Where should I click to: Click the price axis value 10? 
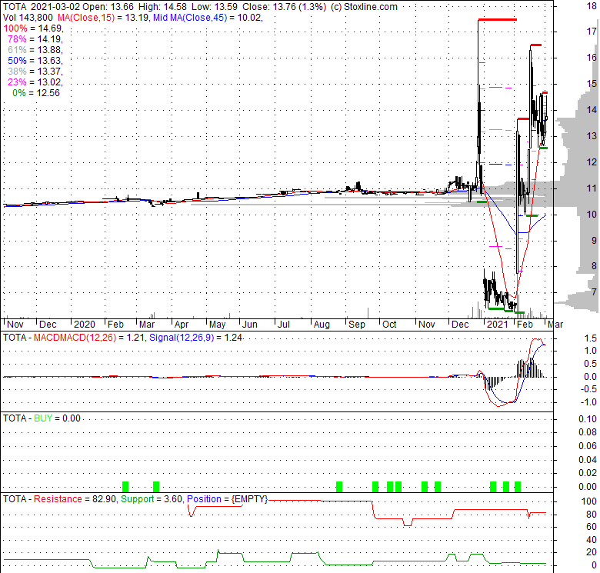[592, 215]
